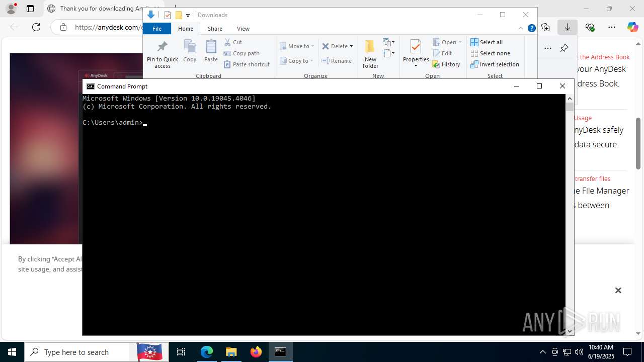Click Edge page vertical scrollbar thumb

(638, 143)
